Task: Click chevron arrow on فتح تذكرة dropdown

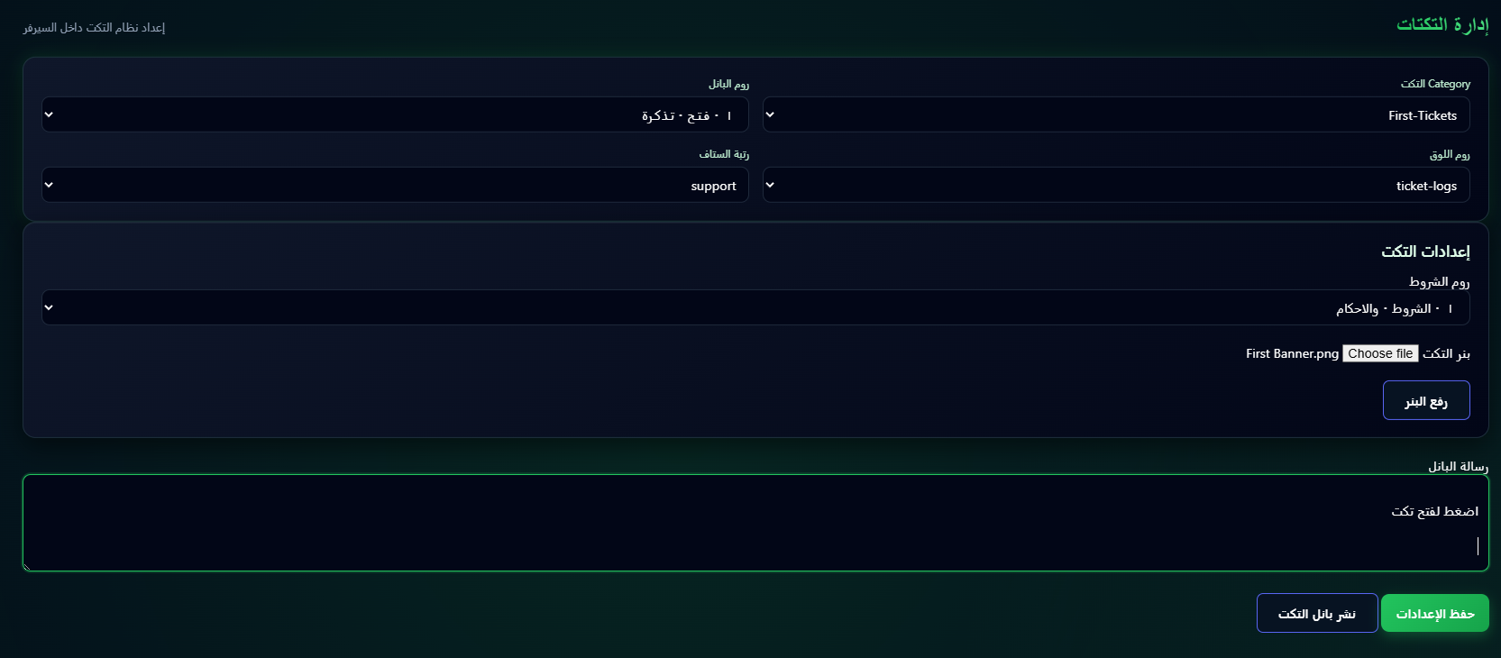Action: [x=49, y=114]
